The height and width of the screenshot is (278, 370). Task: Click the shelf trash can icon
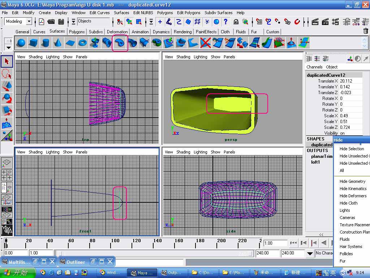coord(366,31)
